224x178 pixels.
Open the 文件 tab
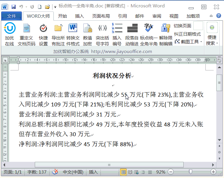click(11, 16)
